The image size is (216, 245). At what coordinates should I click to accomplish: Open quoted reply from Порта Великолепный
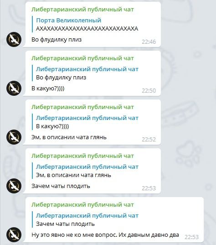[85, 24]
